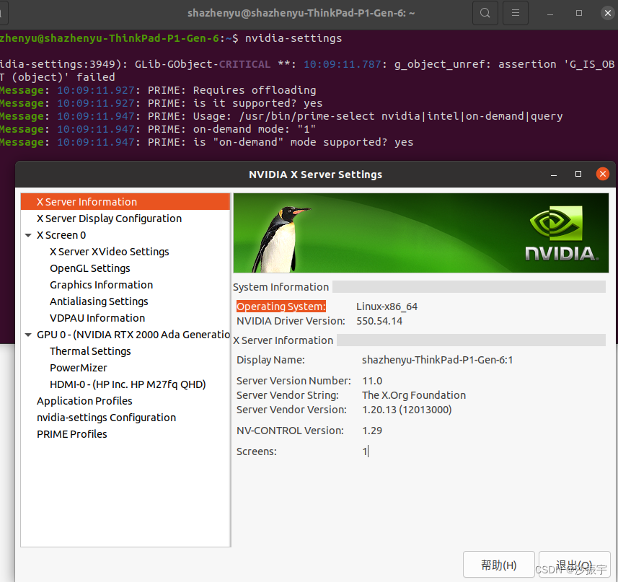Click vendor version 1.20.13 (12013000)
The height and width of the screenshot is (582, 618).
pyautogui.click(x=407, y=410)
